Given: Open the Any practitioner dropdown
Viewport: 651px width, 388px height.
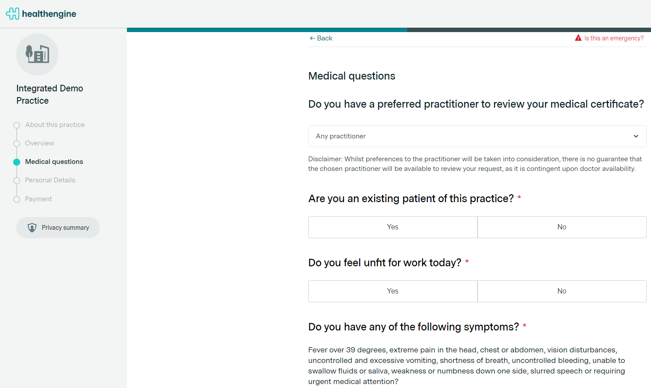Looking at the screenshot, I should click(477, 136).
